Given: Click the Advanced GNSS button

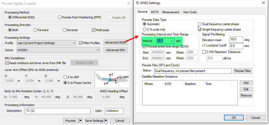Looking at the screenshot, I should click(116, 42).
